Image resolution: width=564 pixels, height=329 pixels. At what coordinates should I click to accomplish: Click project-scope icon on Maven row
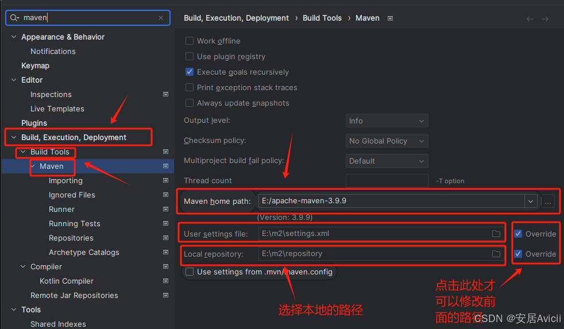coord(166,166)
